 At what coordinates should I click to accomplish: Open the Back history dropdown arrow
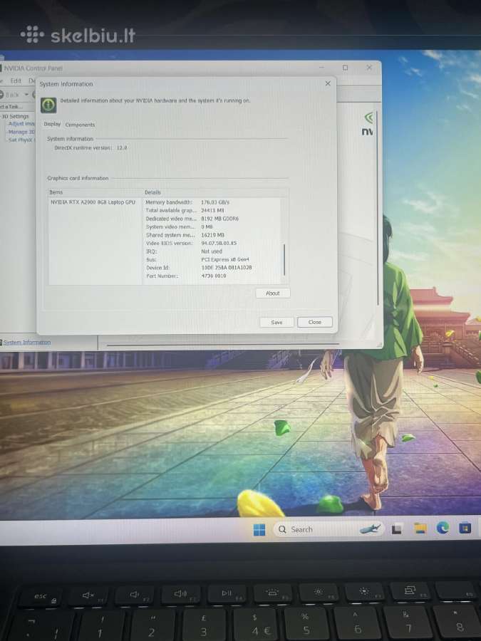[26, 95]
